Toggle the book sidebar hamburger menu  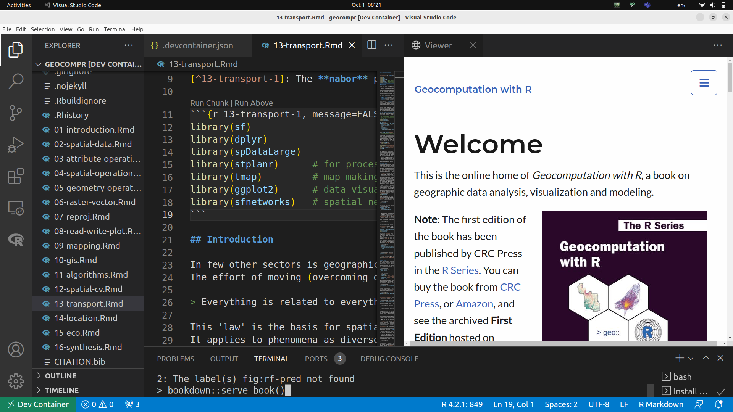point(704,82)
